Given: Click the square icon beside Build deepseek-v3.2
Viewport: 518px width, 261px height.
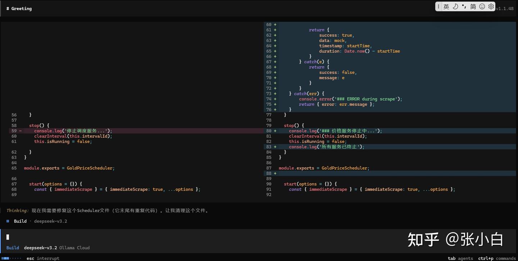Looking at the screenshot, I should (x=8, y=221).
